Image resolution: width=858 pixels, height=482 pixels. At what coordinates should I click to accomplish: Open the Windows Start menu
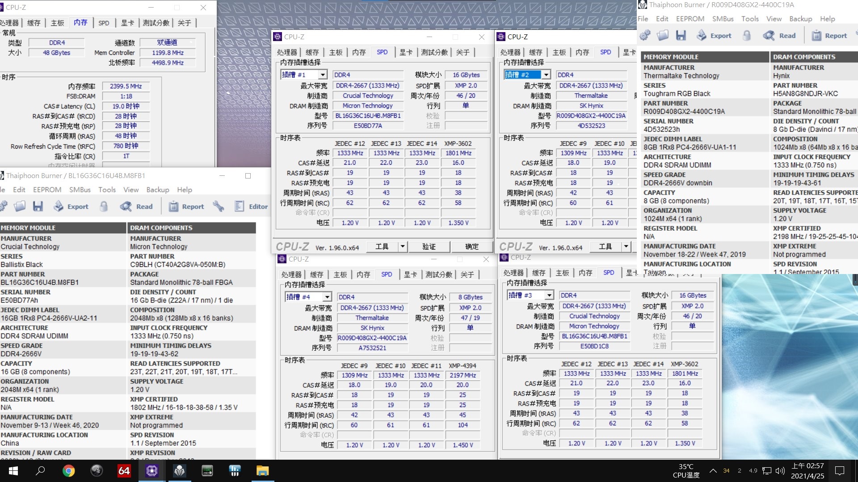[13, 471]
